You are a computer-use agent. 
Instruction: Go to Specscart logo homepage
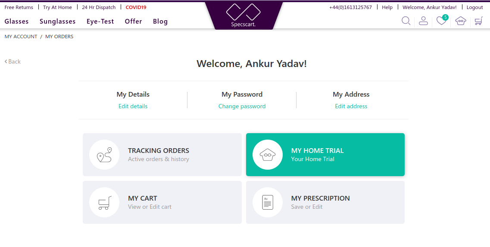tap(243, 15)
